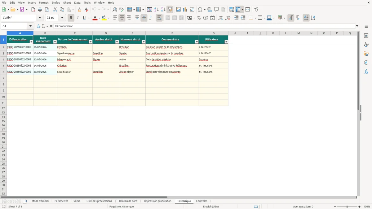Open the Font Name dropdown
372x209 pixels.
[40, 18]
